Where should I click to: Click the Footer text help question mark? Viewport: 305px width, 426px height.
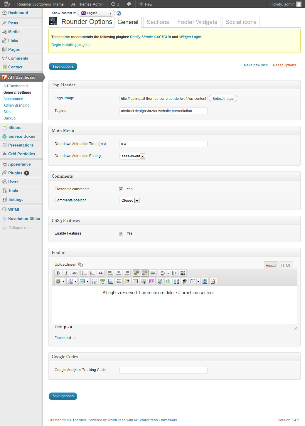tap(75, 338)
